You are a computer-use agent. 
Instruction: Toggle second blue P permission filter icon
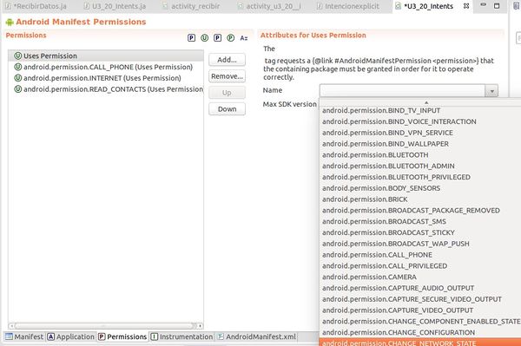coord(218,38)
